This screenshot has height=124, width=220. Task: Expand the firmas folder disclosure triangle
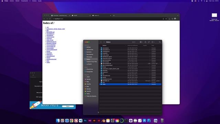pos(100,67)
